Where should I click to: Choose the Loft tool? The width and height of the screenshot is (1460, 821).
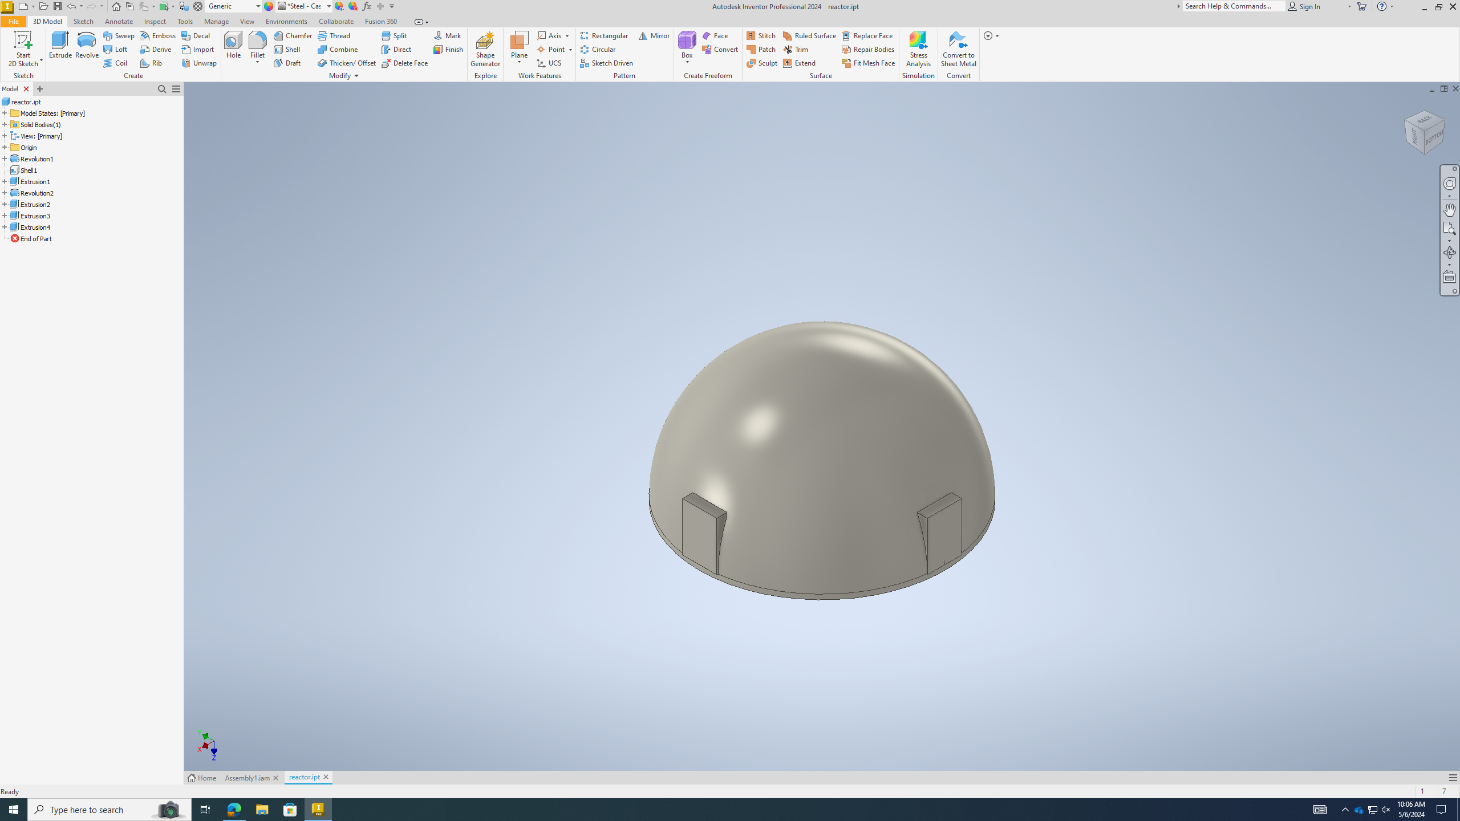[x=116, y=49]
